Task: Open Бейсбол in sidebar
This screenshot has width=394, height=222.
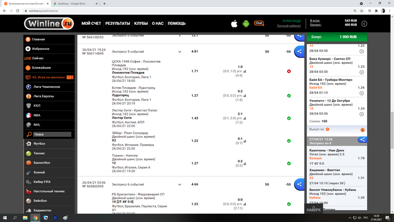Action: (49, 201)
